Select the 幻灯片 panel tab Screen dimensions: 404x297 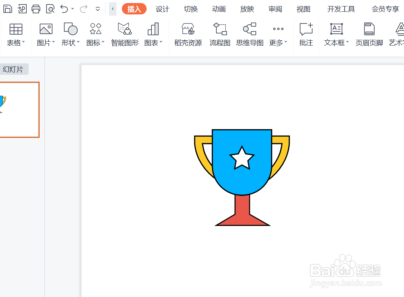(x=13, y=70)
